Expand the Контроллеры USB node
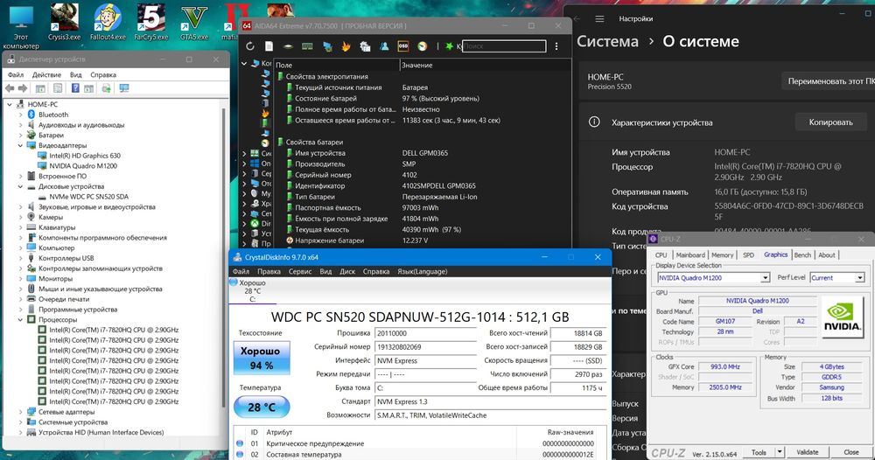The width and height of the screenshot is (875, 460). [21, 258]
